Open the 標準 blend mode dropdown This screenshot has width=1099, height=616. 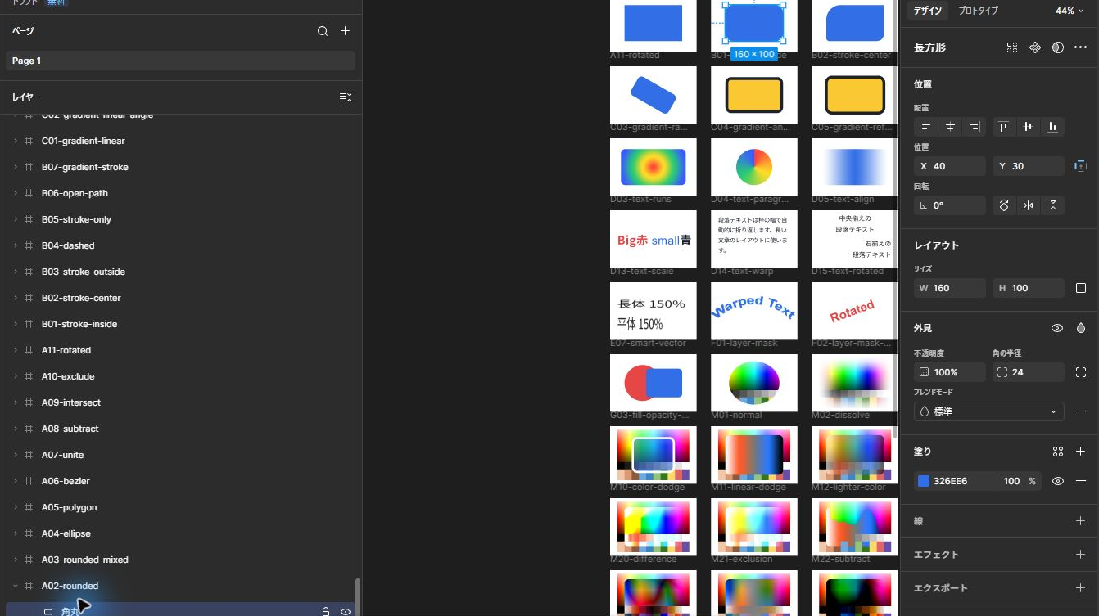tap(988, 411)
